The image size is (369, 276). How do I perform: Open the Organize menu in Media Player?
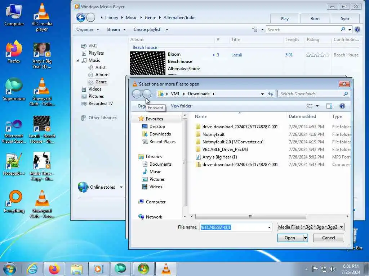(88, 29)
